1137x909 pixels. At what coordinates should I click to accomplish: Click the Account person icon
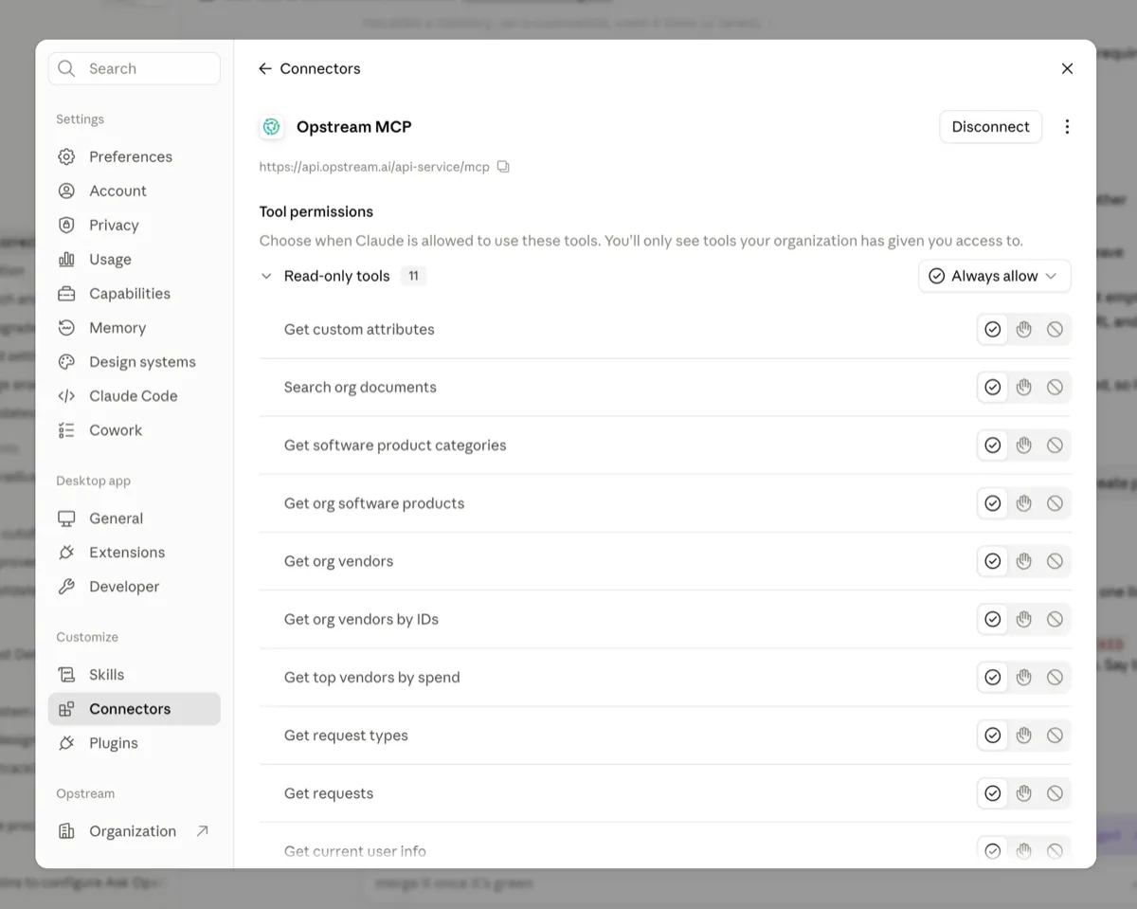[x=66, y=191]
